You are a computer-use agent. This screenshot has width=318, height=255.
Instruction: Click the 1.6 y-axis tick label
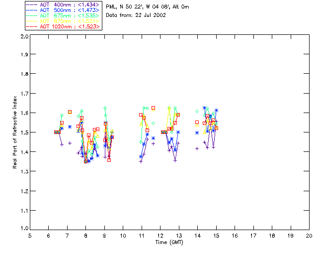click(24, 113)
